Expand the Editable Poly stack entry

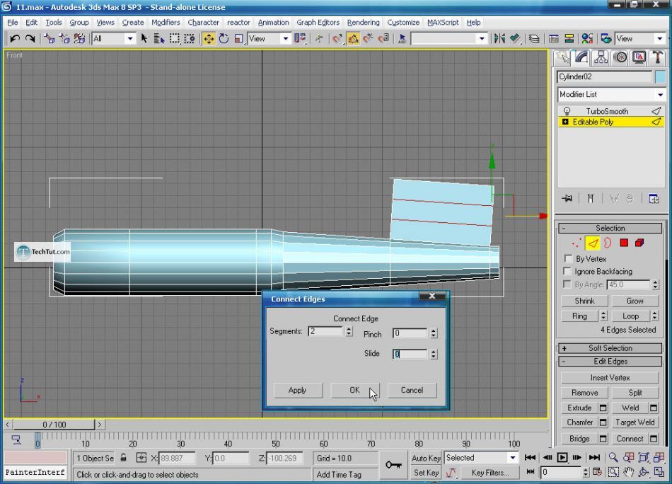(x=565, y=122)
